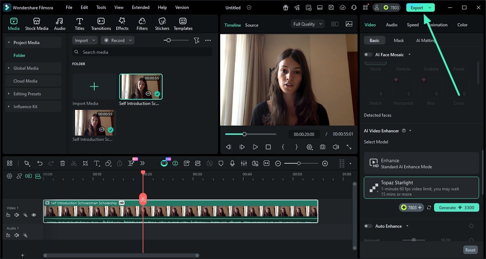Enable the AI Face Mosaic toggle
Viewport: 486px width, 259px height.
point(367,54)
